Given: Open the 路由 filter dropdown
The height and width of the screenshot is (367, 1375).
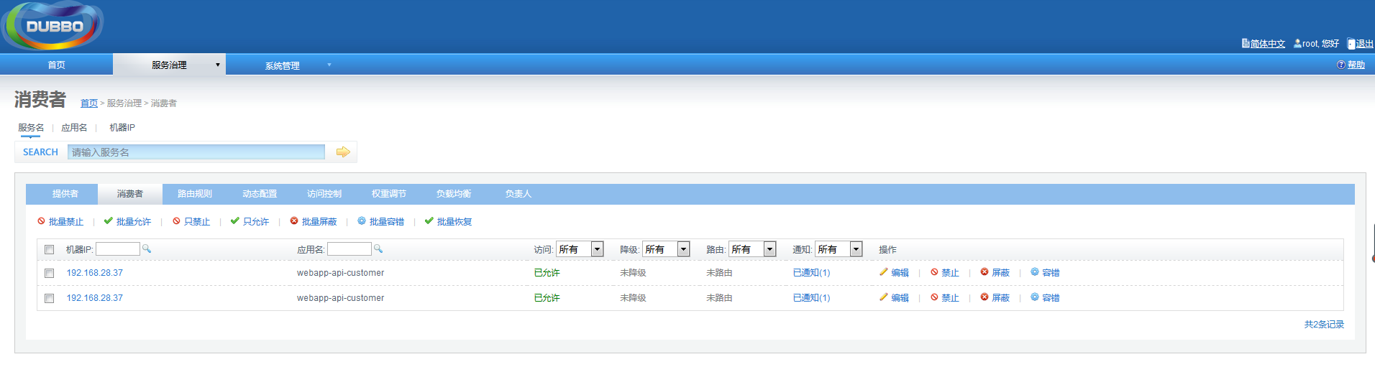Looking at the screenshot, I should point(752,249).
